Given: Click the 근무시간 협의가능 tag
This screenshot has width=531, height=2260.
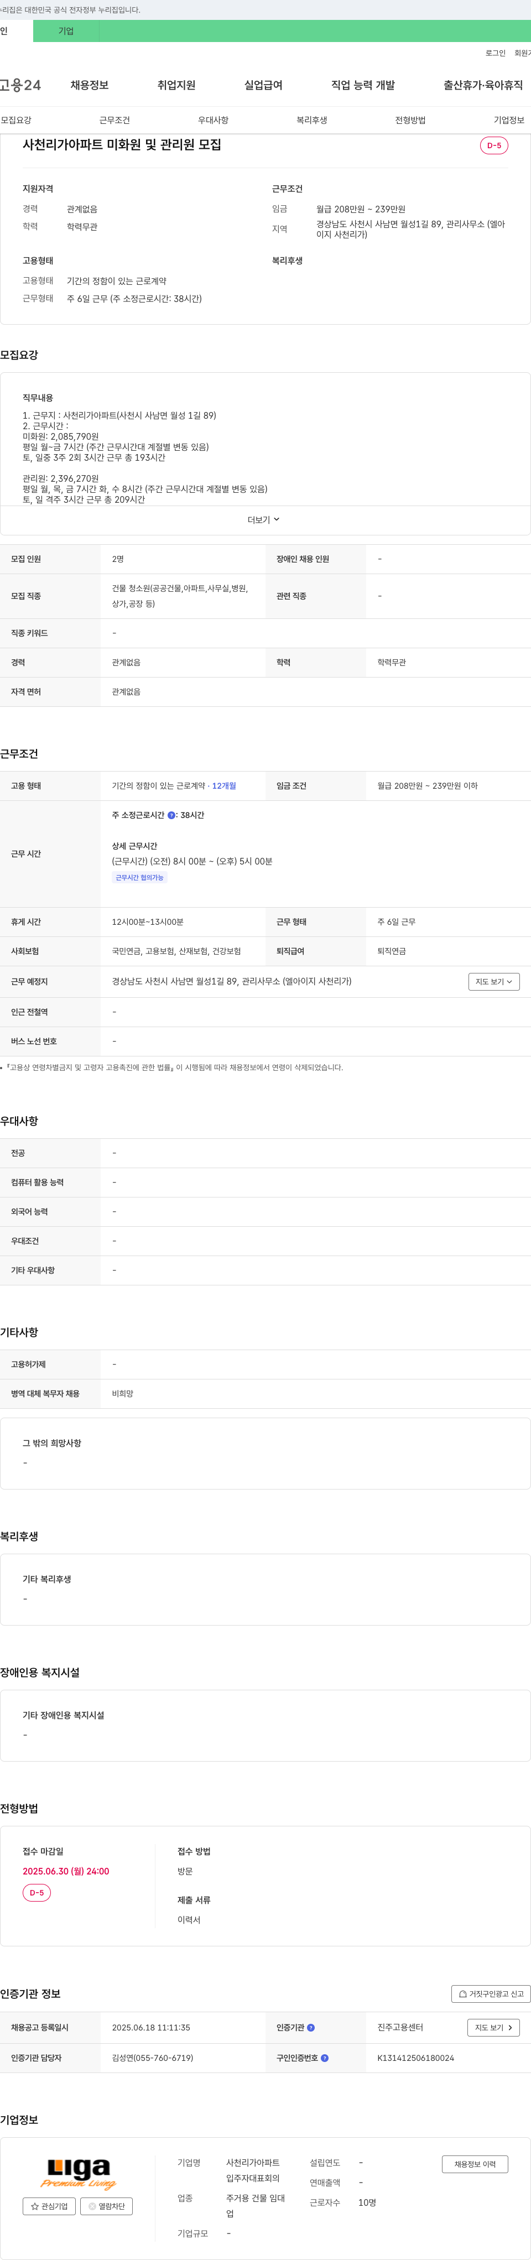Looking at the screenshot, I should tap(139, 877).
